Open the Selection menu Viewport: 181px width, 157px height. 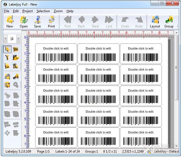(43, 11)
